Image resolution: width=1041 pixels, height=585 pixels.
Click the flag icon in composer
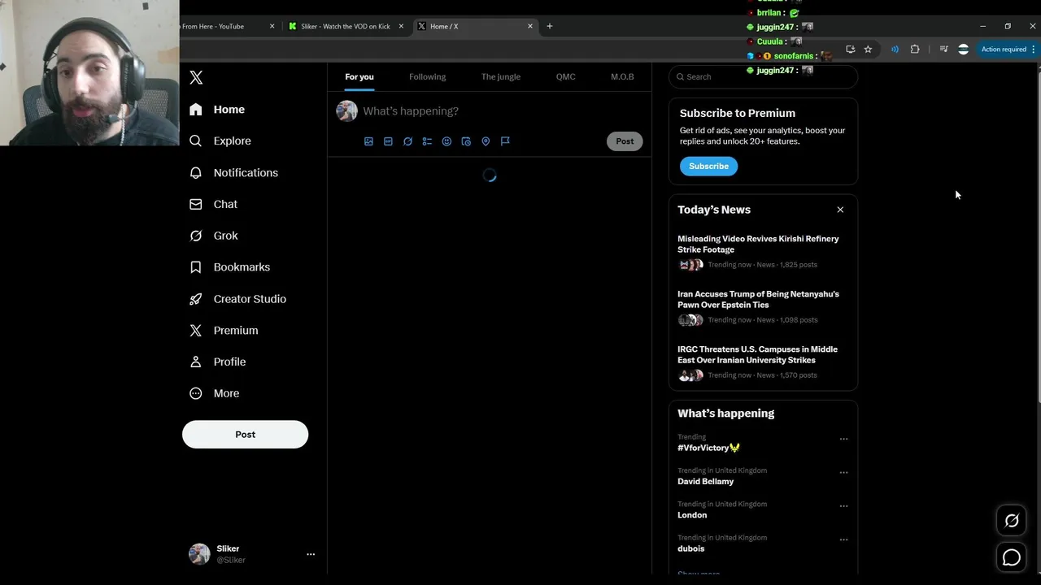pyautogui.click(x=505, y=141)
